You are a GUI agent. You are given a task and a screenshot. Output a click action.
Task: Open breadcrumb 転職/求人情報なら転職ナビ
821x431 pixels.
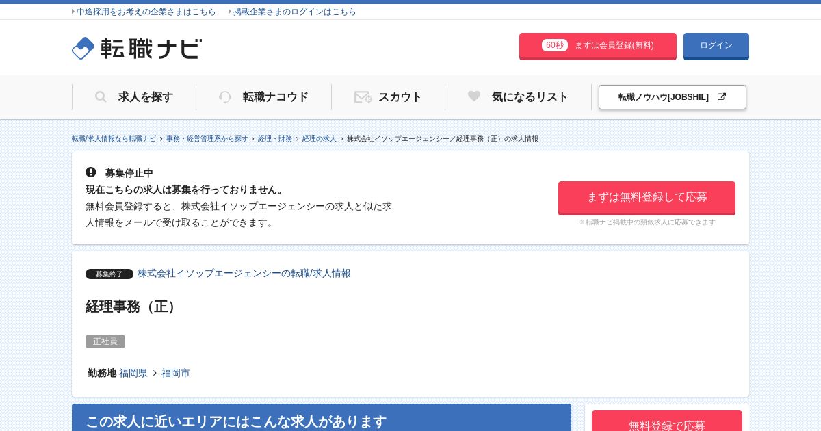click(x=114, y=139)
